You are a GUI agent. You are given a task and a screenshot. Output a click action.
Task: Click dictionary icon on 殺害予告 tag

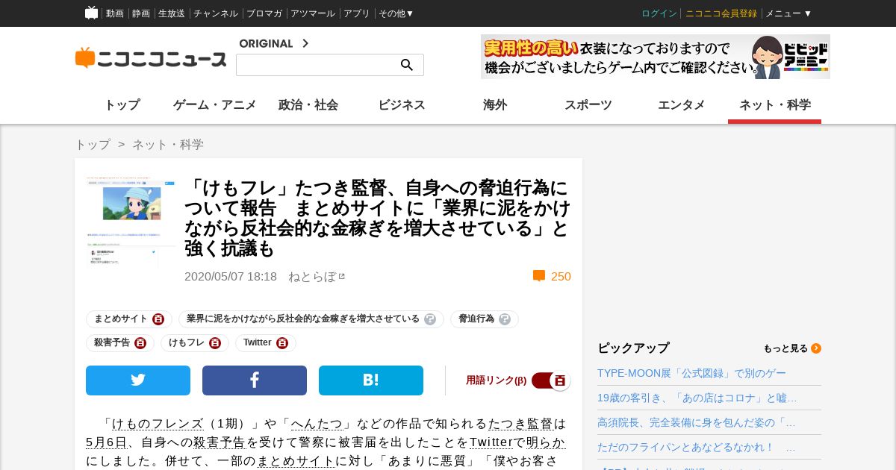[x=140, y=343]
